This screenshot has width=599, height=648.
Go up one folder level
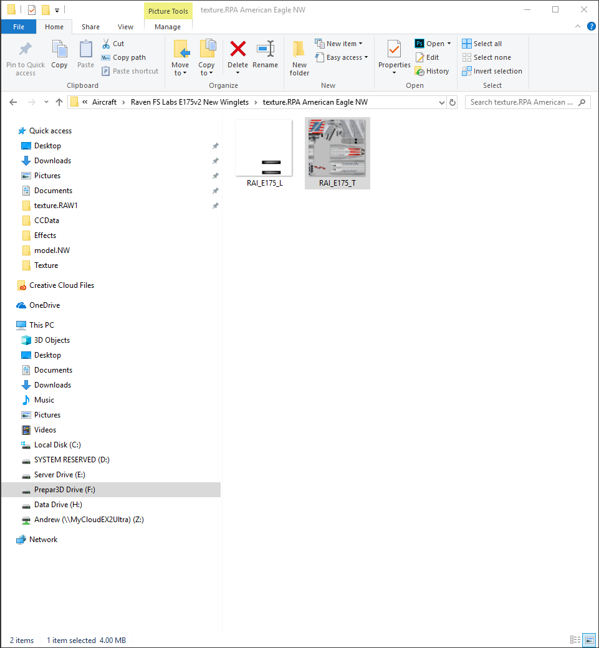tap(59, 102)
